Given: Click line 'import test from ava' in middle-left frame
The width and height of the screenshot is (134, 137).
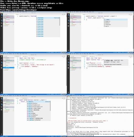Looking at the screenshot, I should [x=27, y=58].
